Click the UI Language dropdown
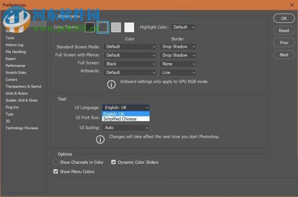Image resolution: width=298 pixels, height=197 pixels. coord(126,108)
